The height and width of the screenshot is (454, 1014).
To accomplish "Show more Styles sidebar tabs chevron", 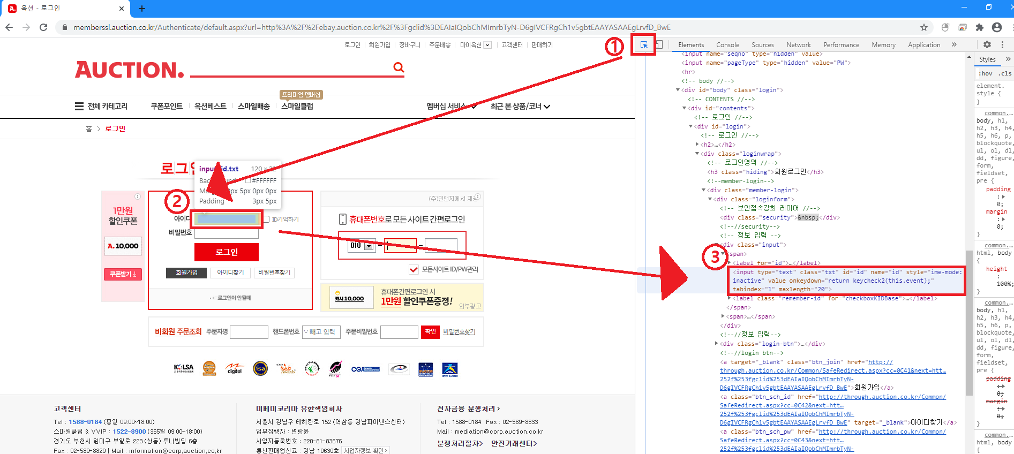I will (x=1008, y=59).
